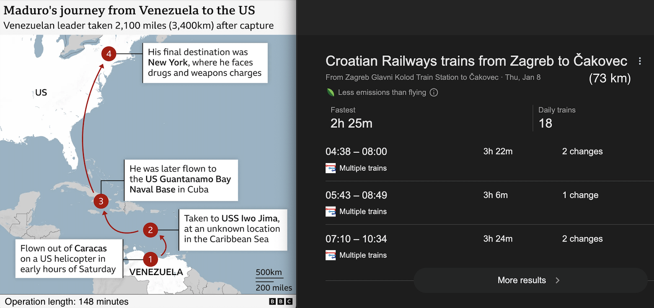
Task: Click red marker number 1 at Caracas
Action: pyautogui.click(x=150, y=259)
